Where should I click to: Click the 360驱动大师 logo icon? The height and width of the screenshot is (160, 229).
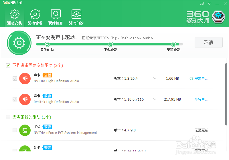[x=218, y=17]
